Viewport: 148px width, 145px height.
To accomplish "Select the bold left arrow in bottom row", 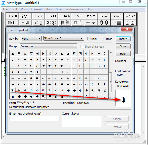I will [19, 96].
